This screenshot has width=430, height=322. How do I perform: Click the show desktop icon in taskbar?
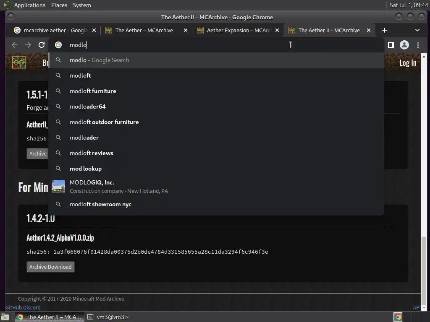[5, 317]
